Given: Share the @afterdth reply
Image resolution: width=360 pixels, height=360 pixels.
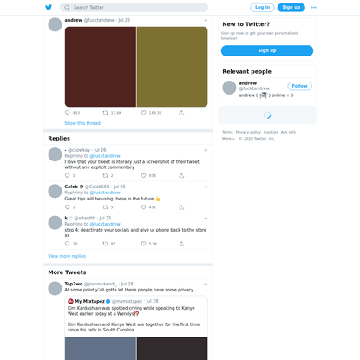Looking at the screenshot, I should (181, 244).
